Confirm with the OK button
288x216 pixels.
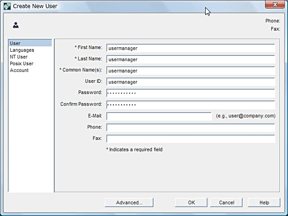coord(191,203)
